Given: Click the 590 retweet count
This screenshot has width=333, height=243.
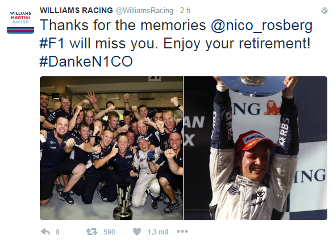Looking at the screenshot, I should 109,232.
